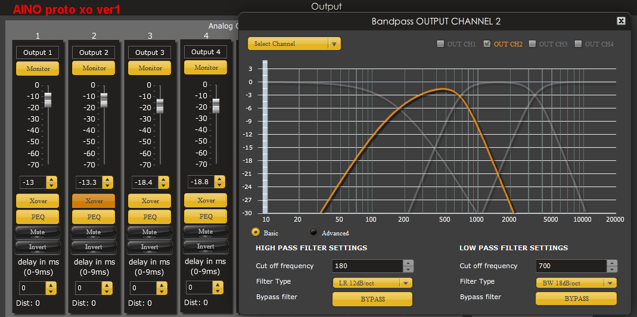Select the Basic mode radio button

coord(256,232)
